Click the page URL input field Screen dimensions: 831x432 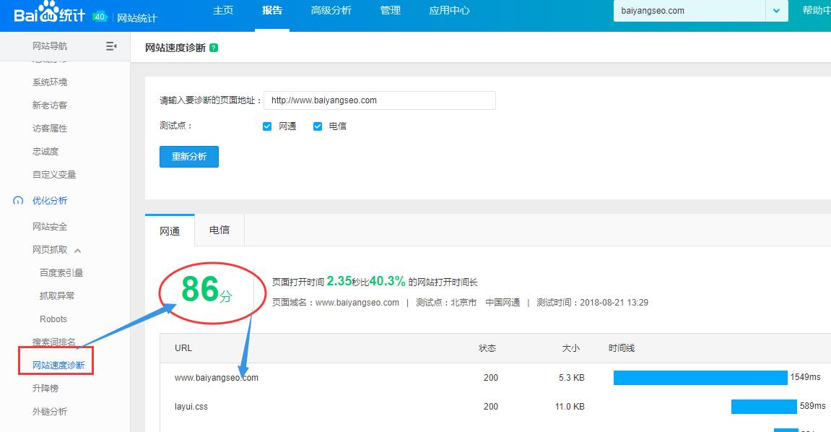point(380,100)
